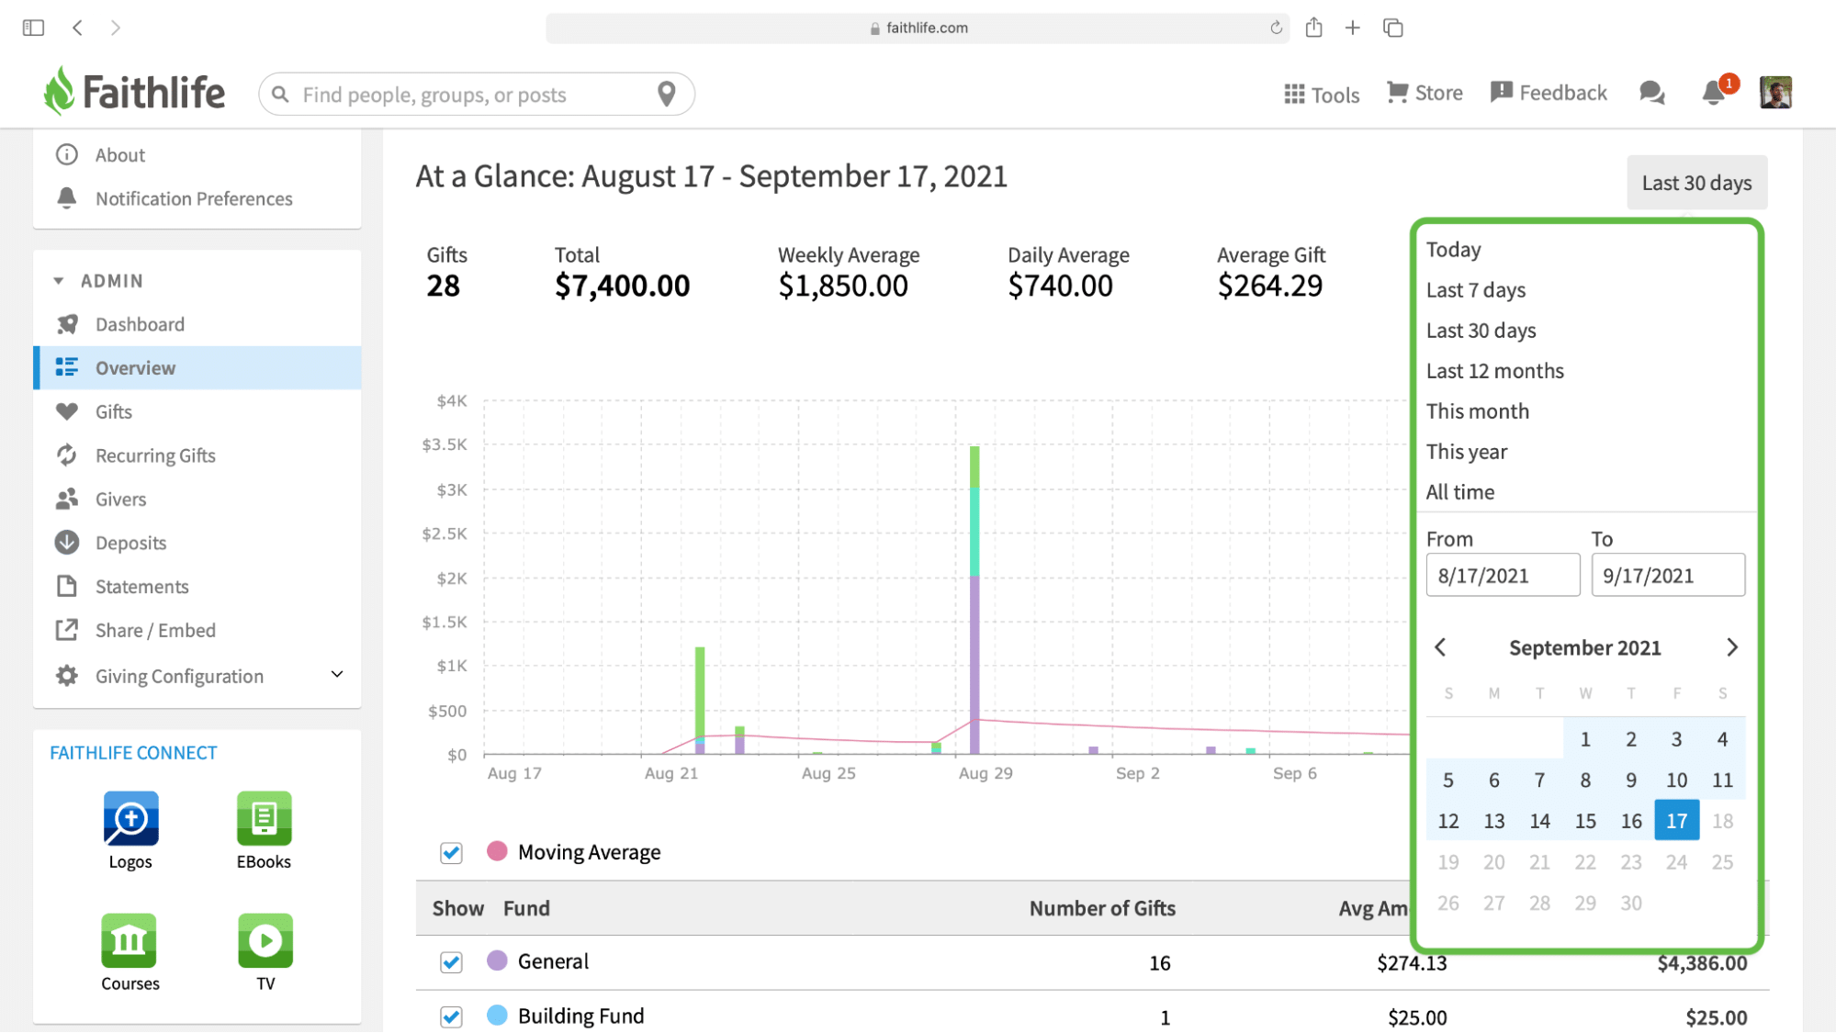Screen dimensions: 1836x1033
Task: Click the General fund purple color dot
Action: (497, 960)
